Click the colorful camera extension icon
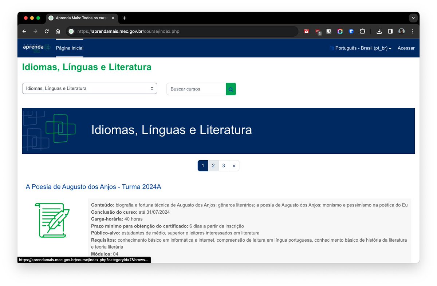The width and height of the screenshot is (437, 286). [340, 31]
